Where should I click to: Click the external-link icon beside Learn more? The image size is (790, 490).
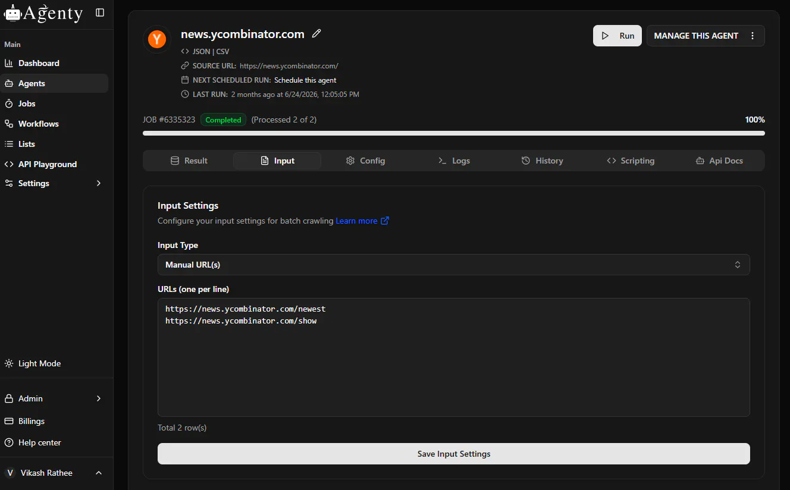(385, 221)
